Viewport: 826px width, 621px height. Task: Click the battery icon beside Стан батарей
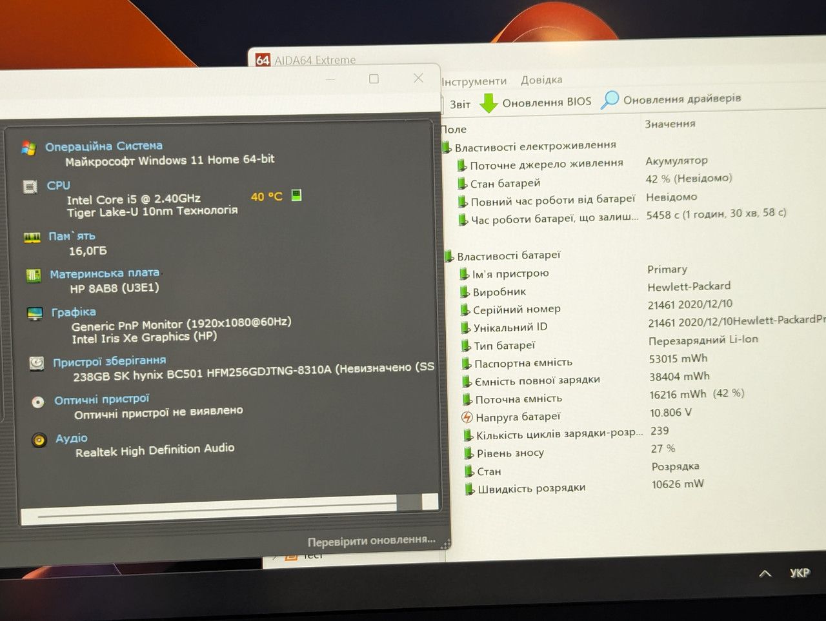[462, 184]
